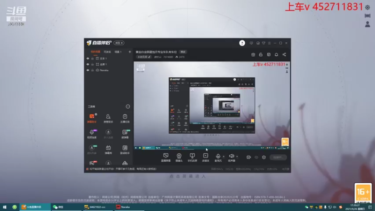Screen dimensions: 375x211
Task: Click the taskbar clock
Action: 355,207
